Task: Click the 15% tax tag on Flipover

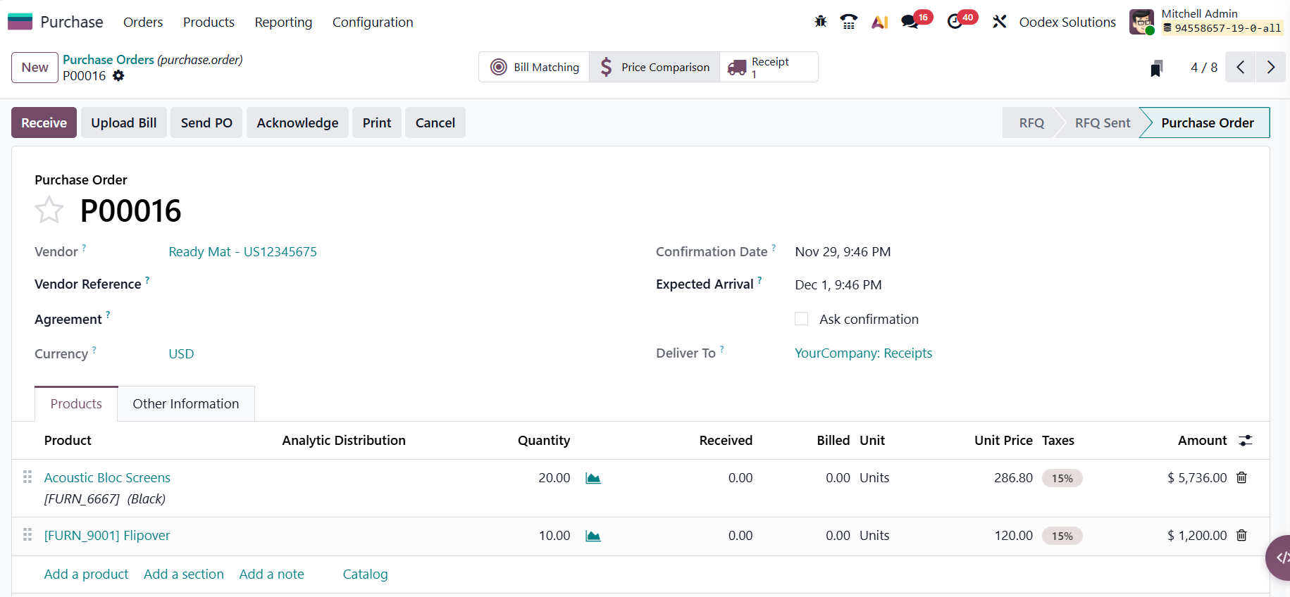Action: click(x=1062, y=536)
